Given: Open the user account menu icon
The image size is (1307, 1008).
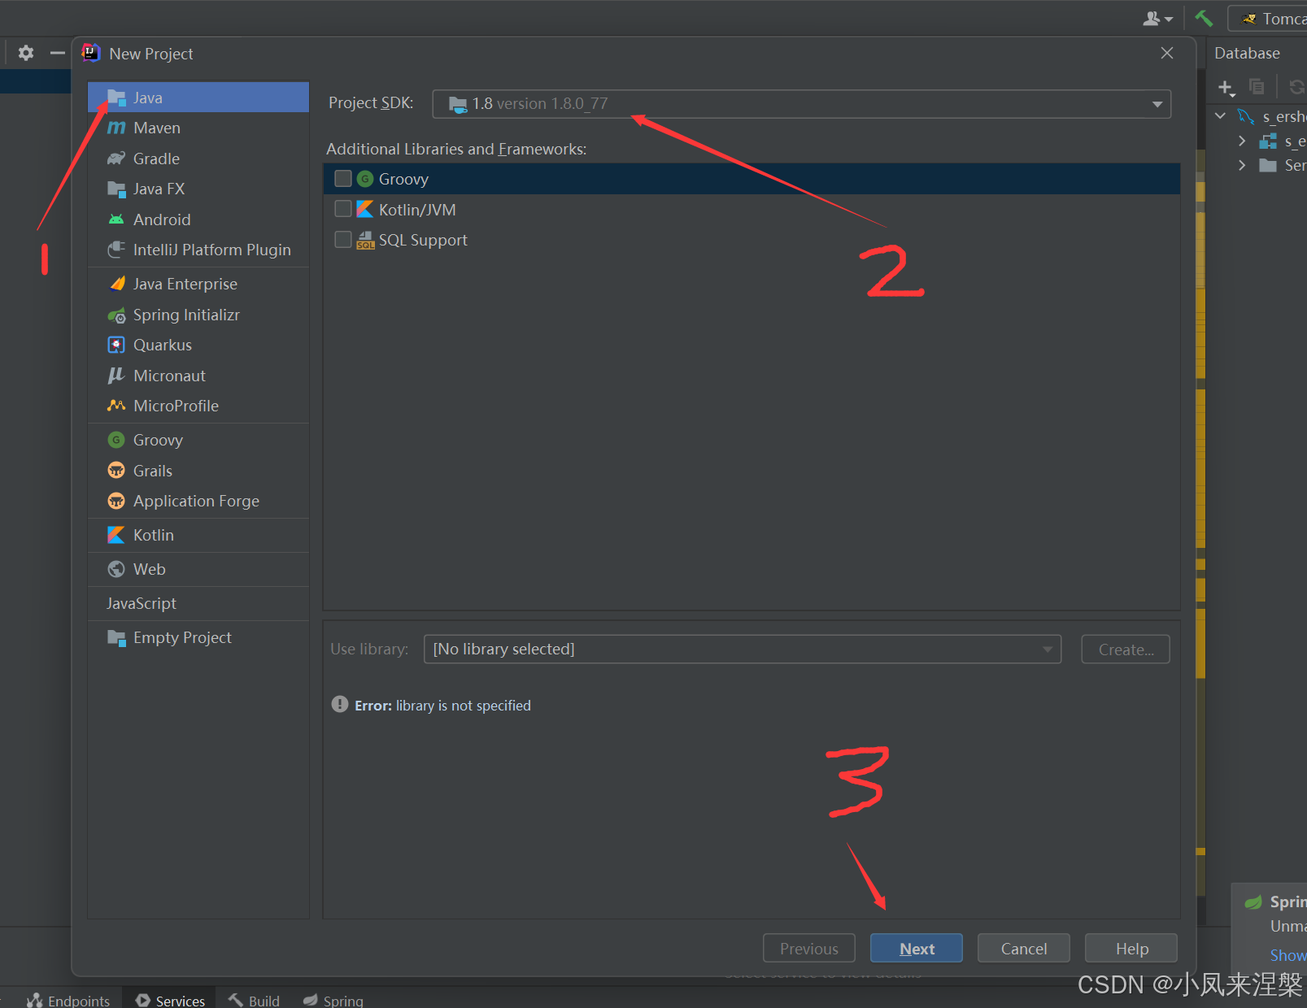Looking at the screenshot, I should click(x=1157, y=18).
